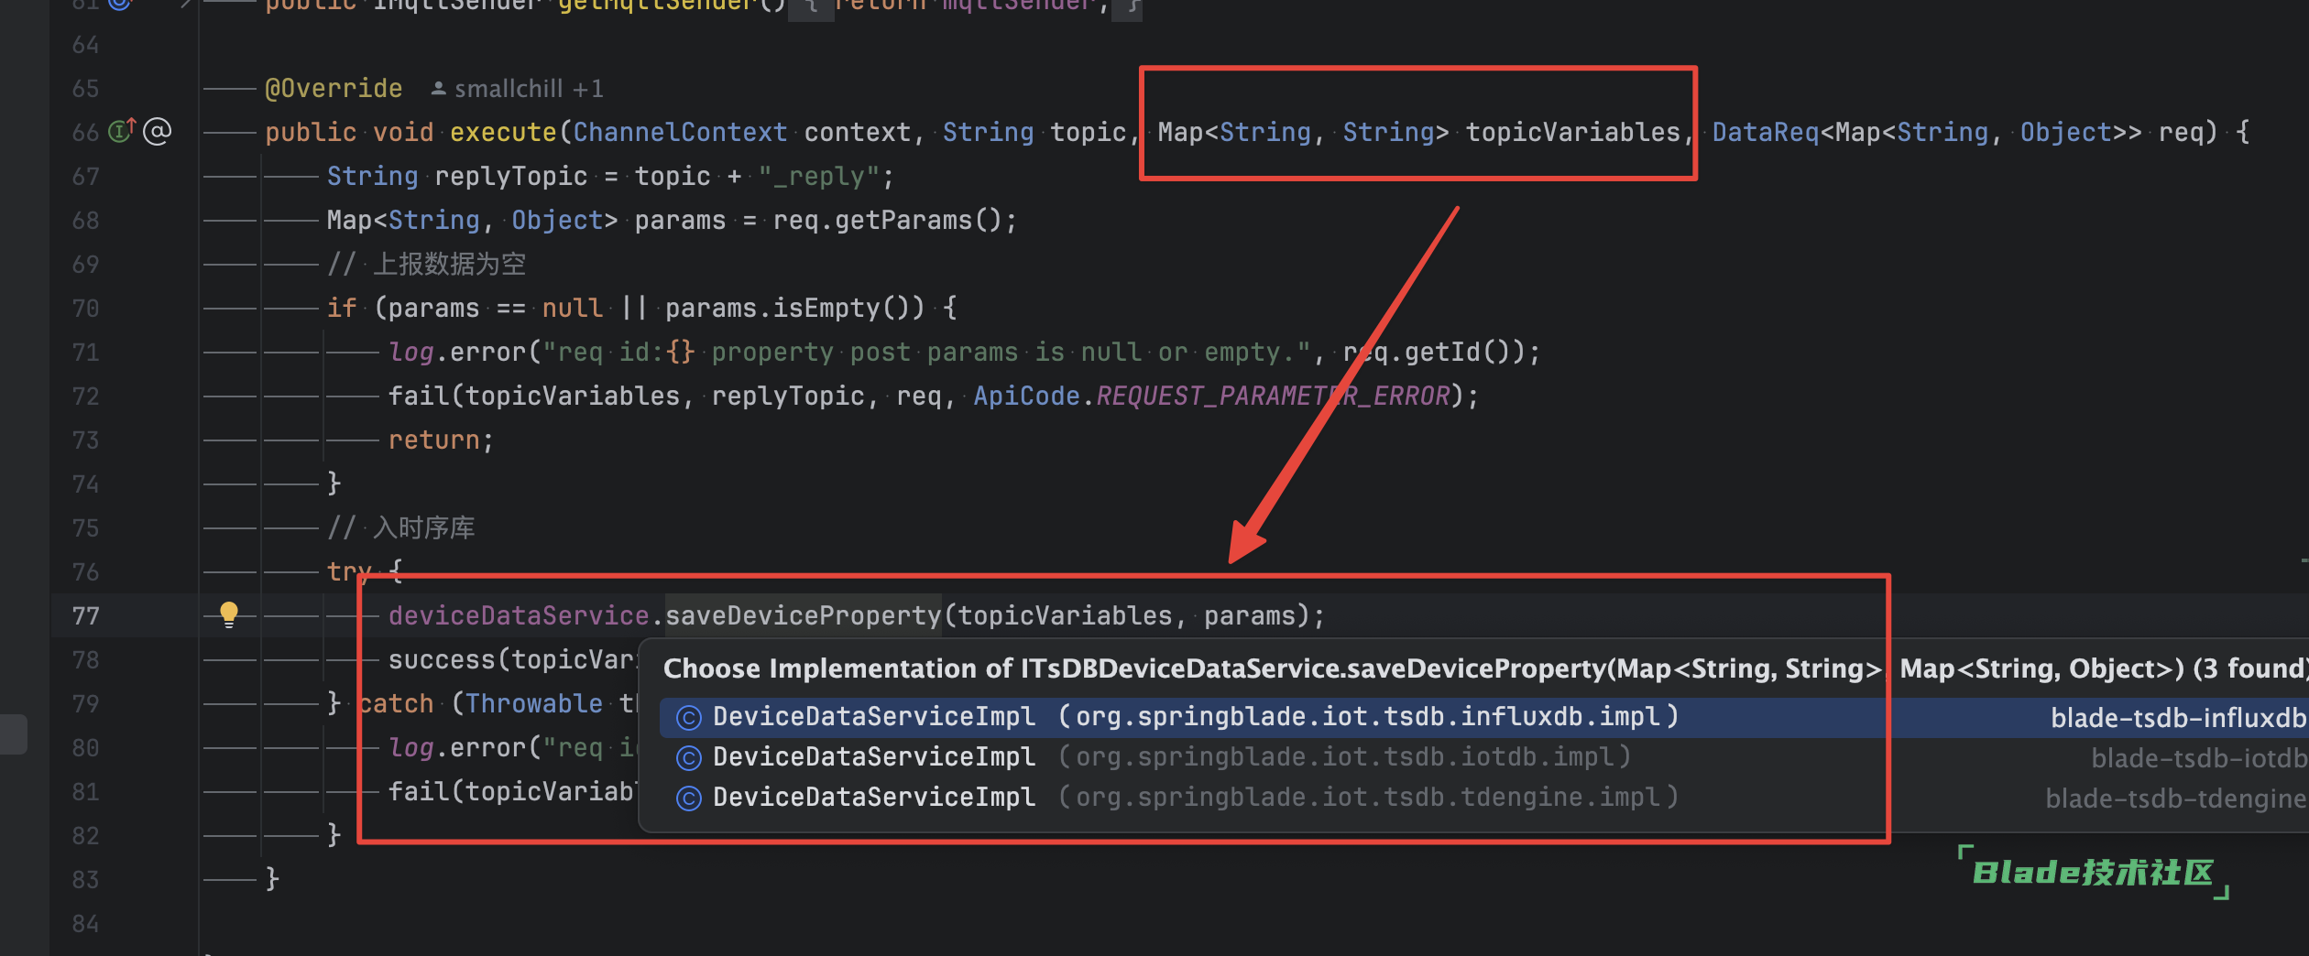This screenshot has height=956, width=2309.
Task: Click the DataReq type in the signature
Action: coord(1766,132)
